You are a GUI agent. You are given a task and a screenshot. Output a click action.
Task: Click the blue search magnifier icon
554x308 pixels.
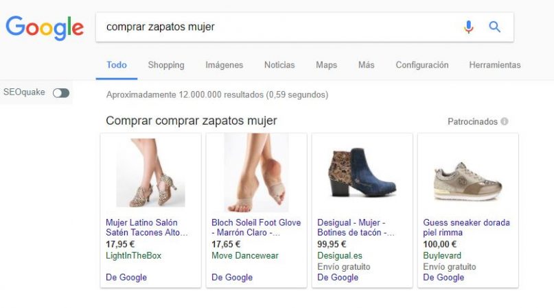point(494,27)
